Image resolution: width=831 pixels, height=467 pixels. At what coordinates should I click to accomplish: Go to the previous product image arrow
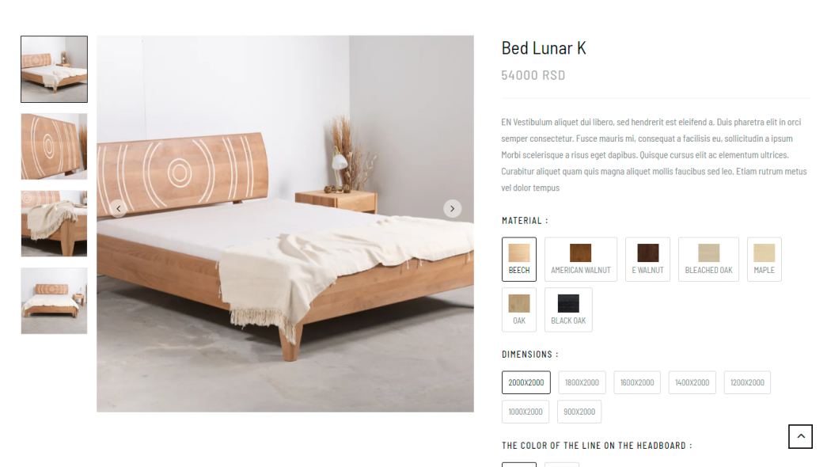pos(118,208)
